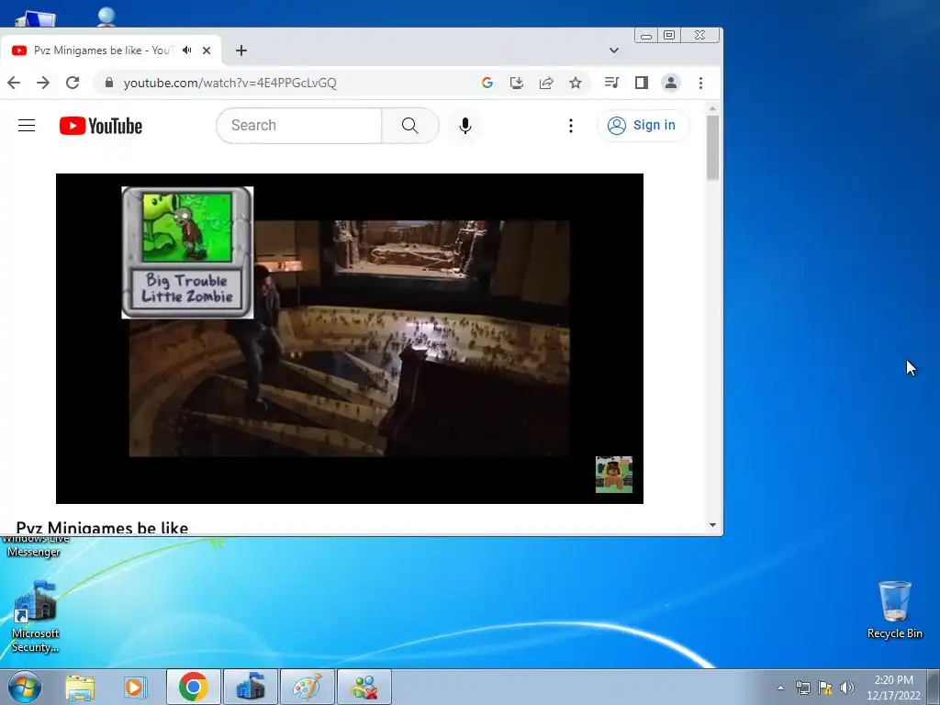Focus the YouTube Search field

[298, 125]
